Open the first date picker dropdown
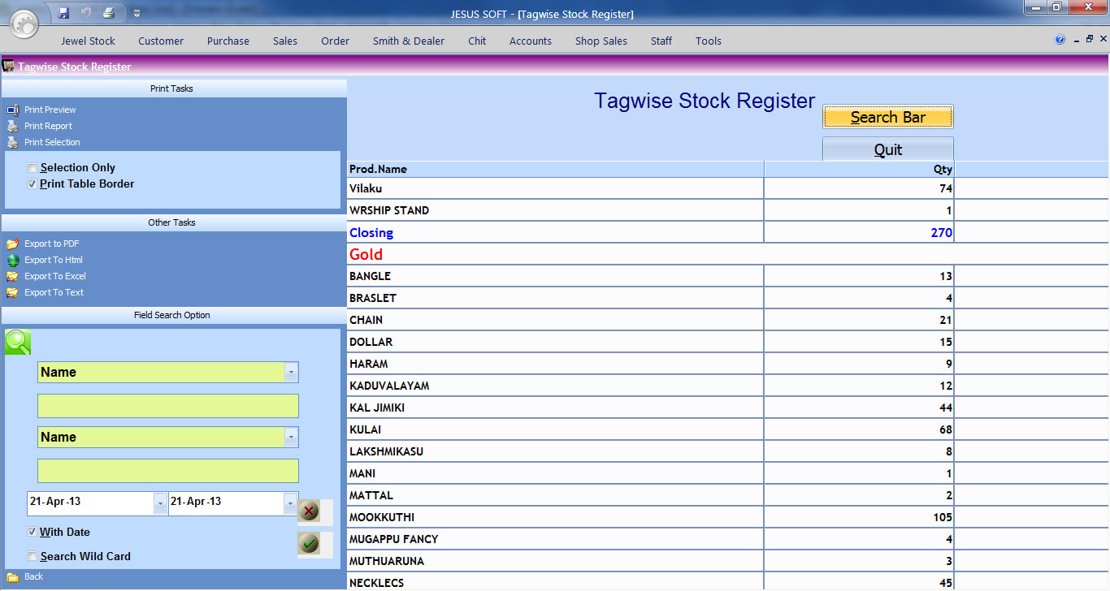Image resolution: width=1110 pixels, height=591 pixels. point(159,504)
